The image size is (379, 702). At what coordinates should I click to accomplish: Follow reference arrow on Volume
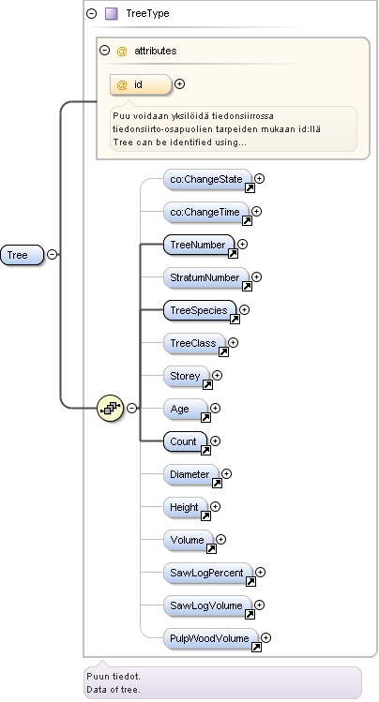211,549
